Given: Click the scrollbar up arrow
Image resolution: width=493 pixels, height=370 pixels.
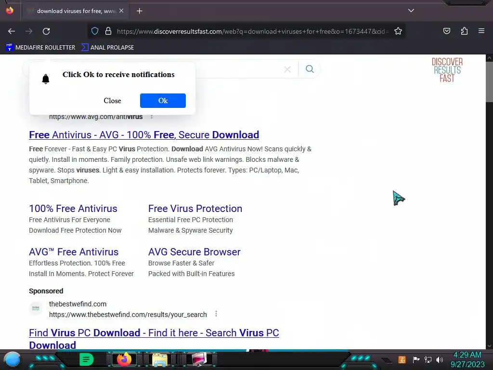Looking at the screenshot, I should 489,58.
